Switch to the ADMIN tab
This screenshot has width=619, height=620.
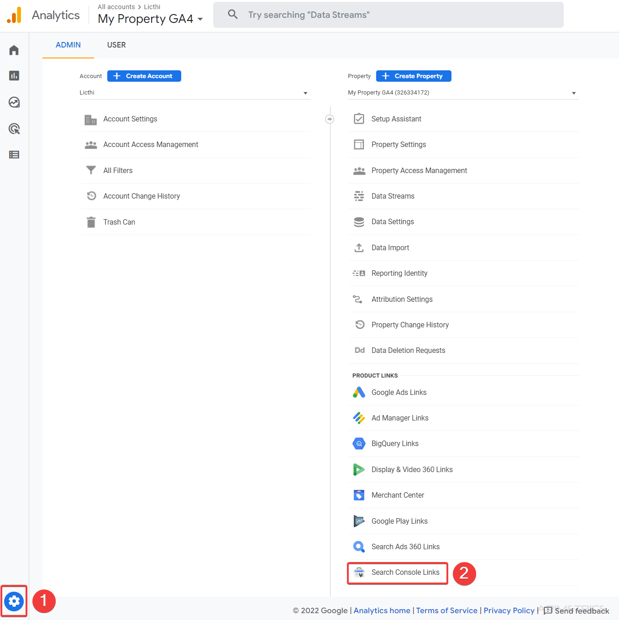point(68,45)
